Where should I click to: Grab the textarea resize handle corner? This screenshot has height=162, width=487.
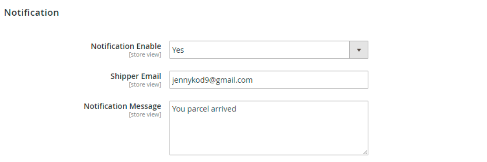365,152
